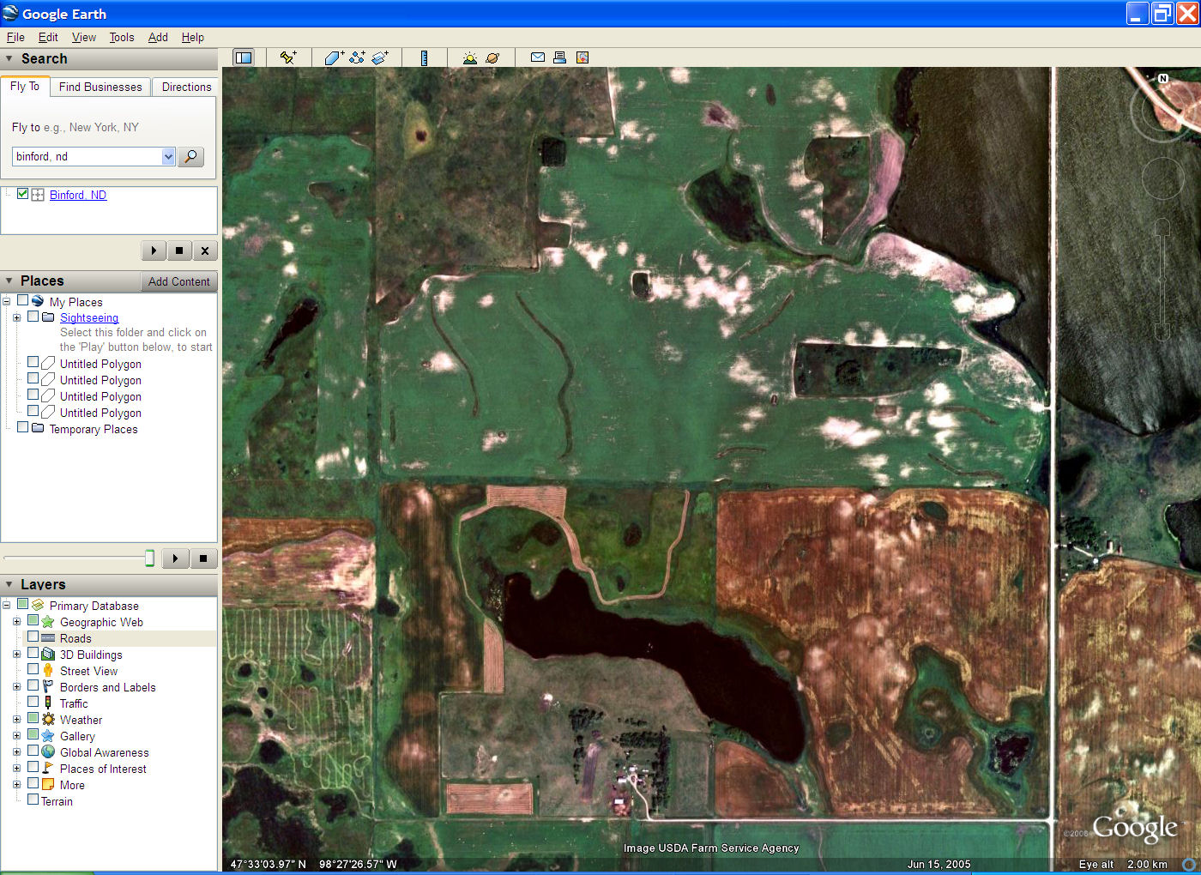Open the File menu

[15, 37]
